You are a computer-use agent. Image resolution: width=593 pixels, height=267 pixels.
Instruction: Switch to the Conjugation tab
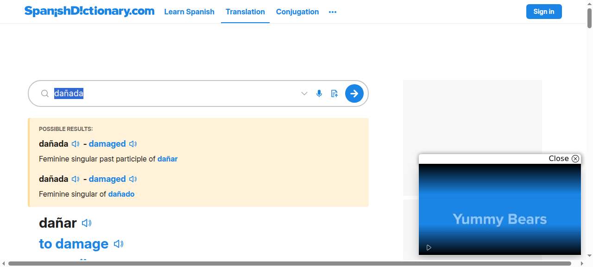297,12
